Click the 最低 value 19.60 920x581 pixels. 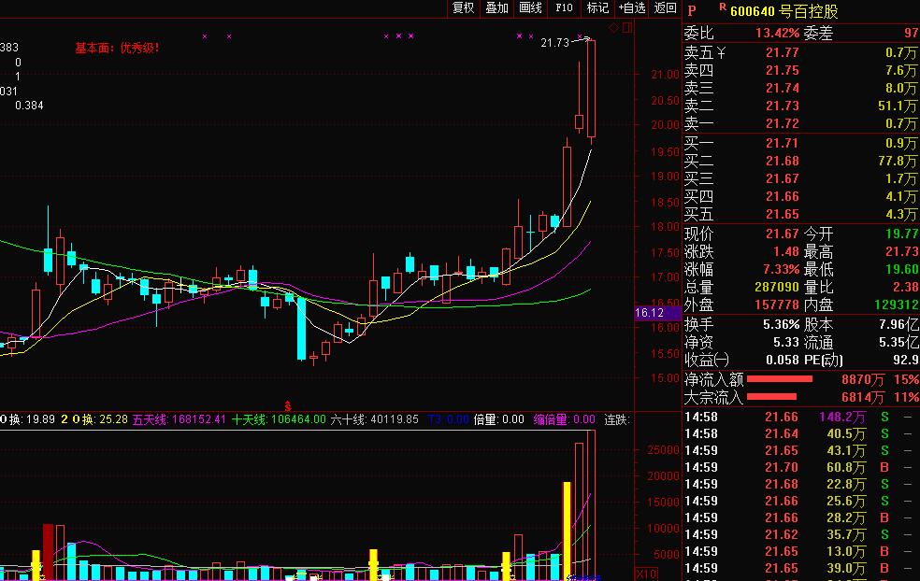coord(902,269)
